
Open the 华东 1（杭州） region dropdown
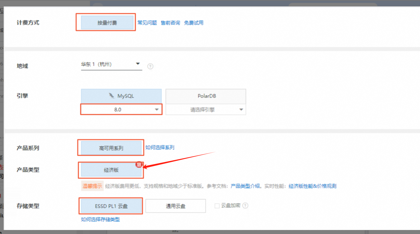[111, 64]
